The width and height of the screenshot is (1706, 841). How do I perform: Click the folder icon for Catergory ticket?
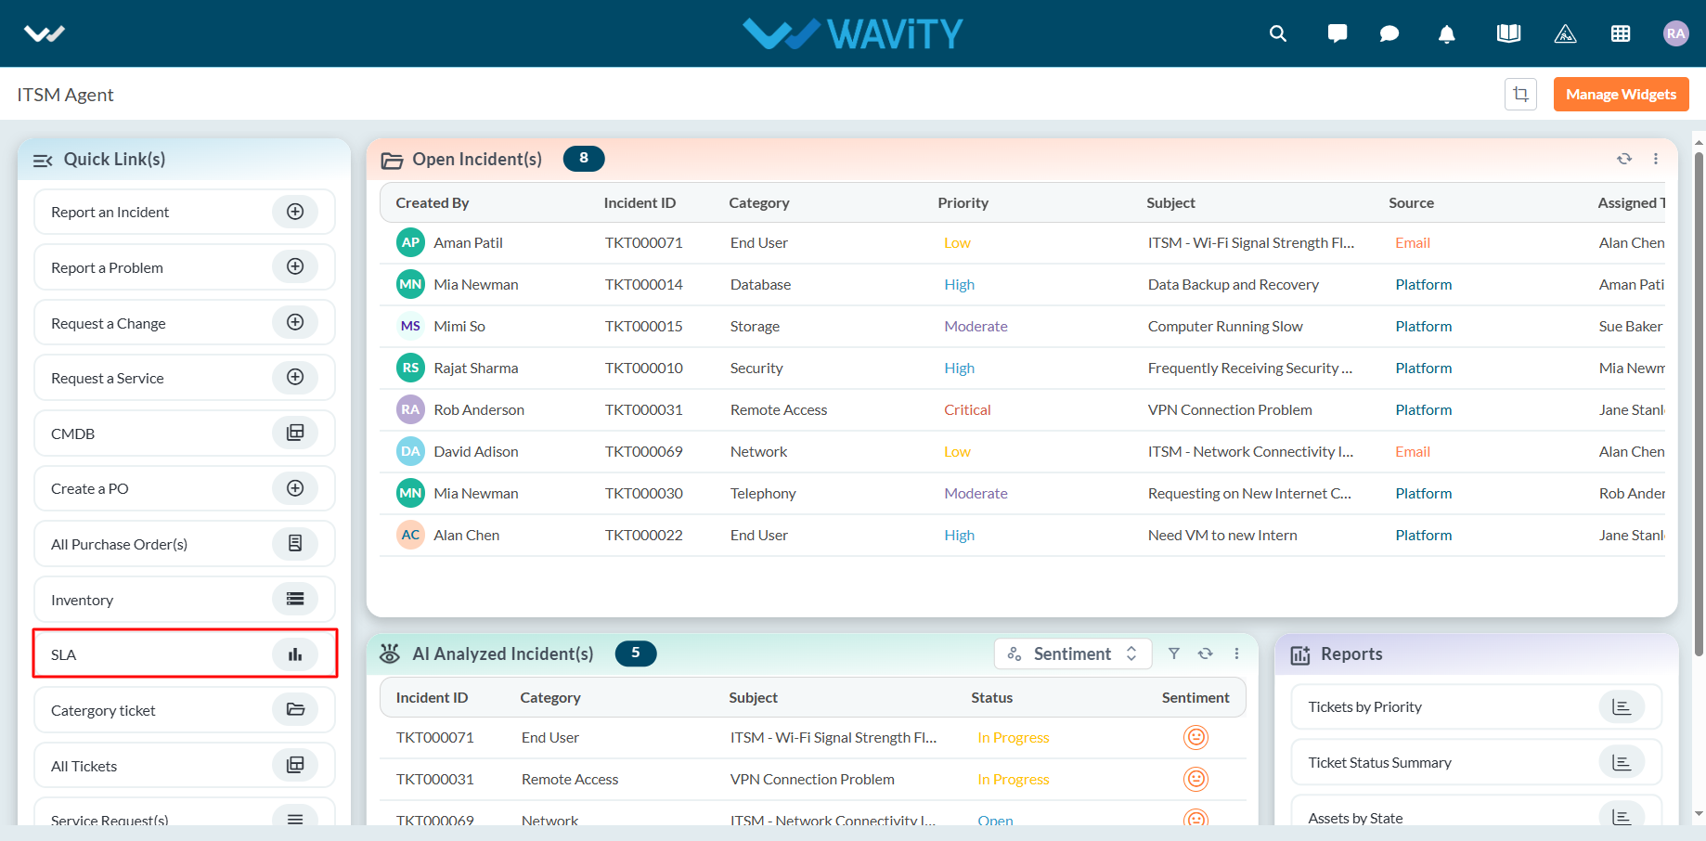295,709
